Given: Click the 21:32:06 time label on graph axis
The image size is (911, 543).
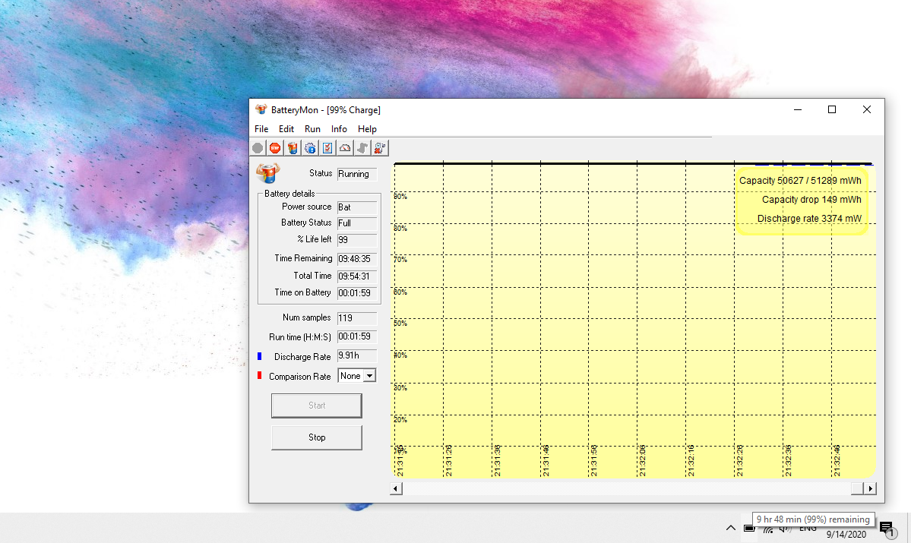Looking at the screenshot, I should [642, 462].
